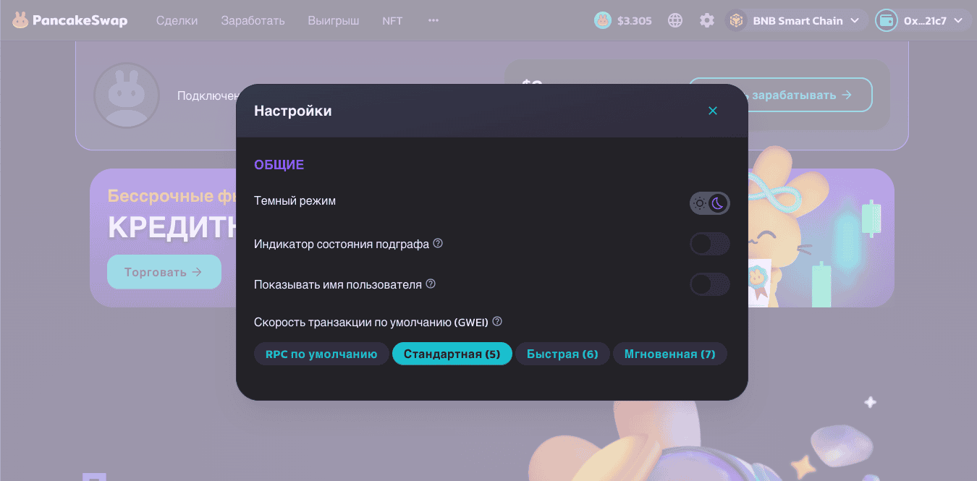Open the Заработать menu item
This screenshot has width=977, height=481.
coord(253,20)
